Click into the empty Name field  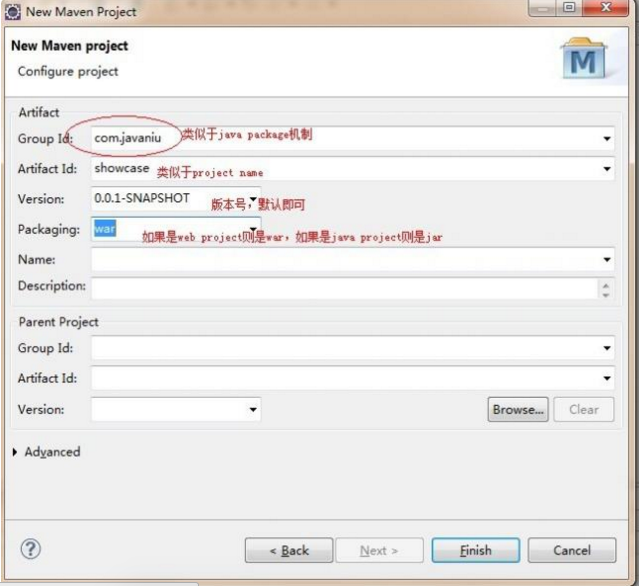[352, 260]
